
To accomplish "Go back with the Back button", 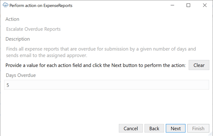I will tap(154, 128).
